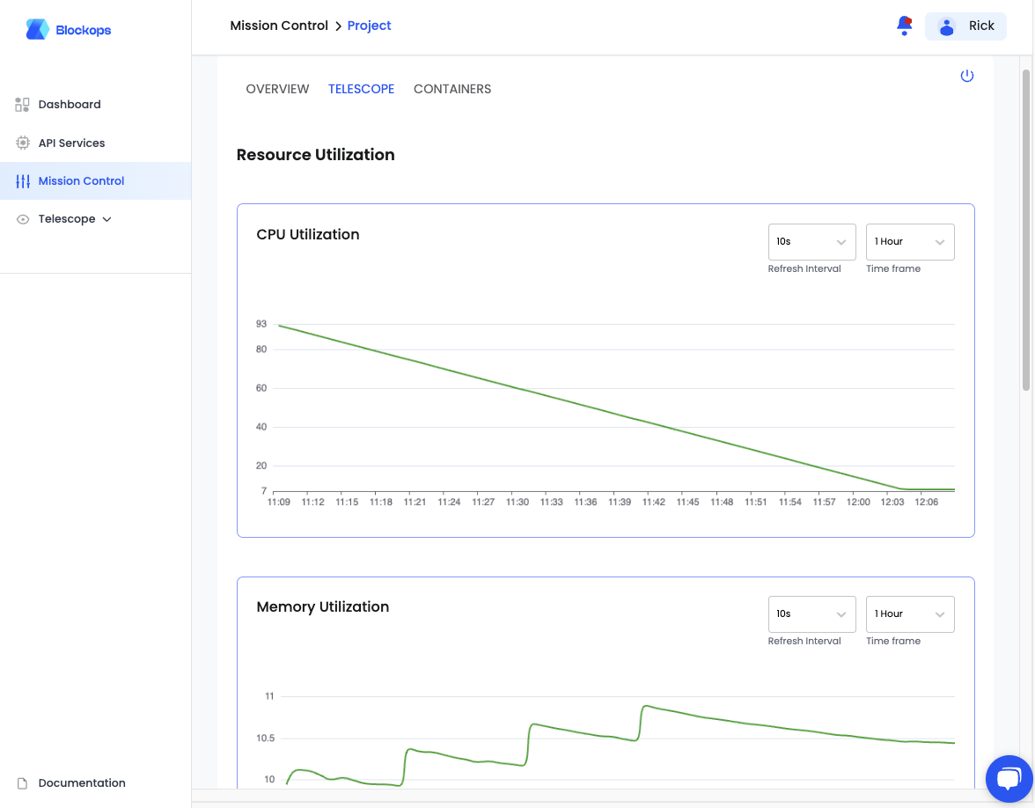1035x808 pixels.
Task: Click the Telescope eye icon
Action: click(x=23, y=219)
